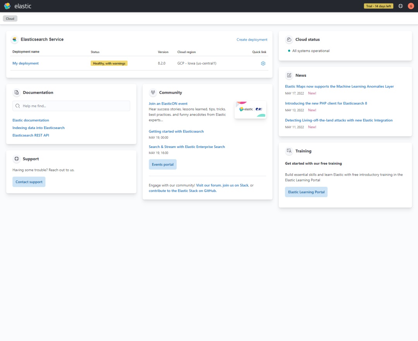
Task: Click the Training panel icon
Action: tap(289, 151)
